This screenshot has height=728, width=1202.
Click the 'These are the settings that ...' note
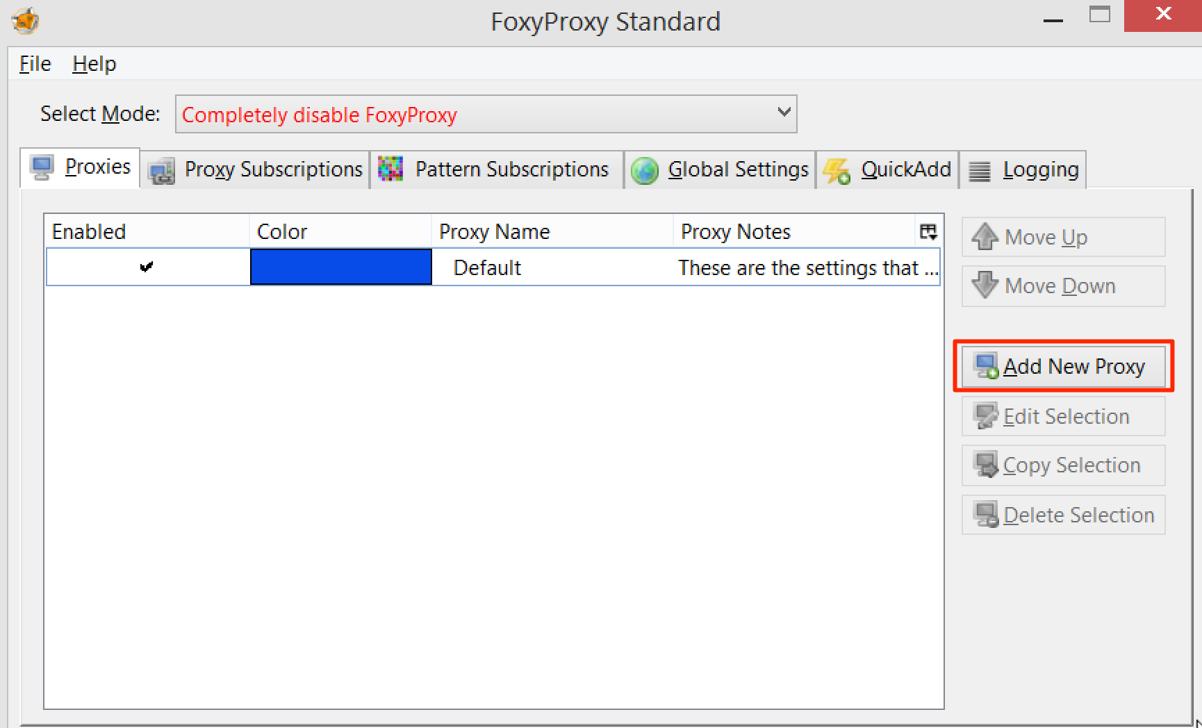(x=808, y=267)
